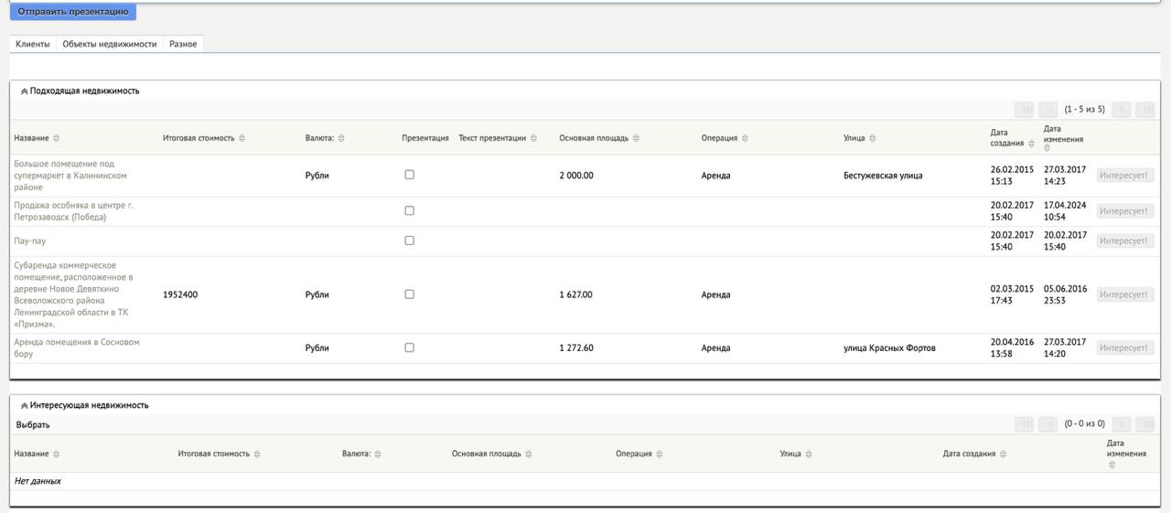
Task: Open the Разное tab
Action: tap(183, 44)
